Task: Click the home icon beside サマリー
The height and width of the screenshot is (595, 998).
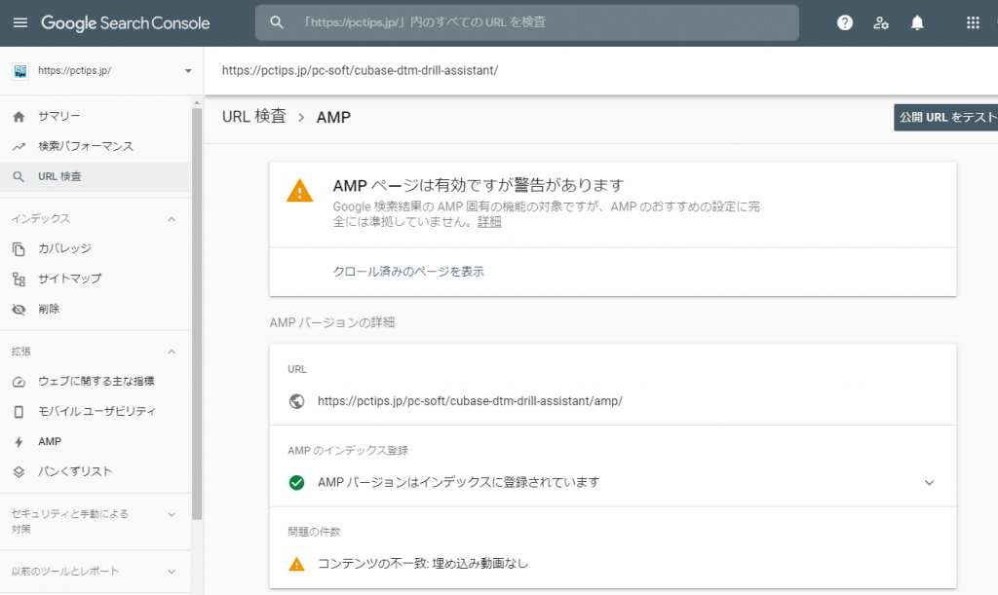Action: point(19,116)
